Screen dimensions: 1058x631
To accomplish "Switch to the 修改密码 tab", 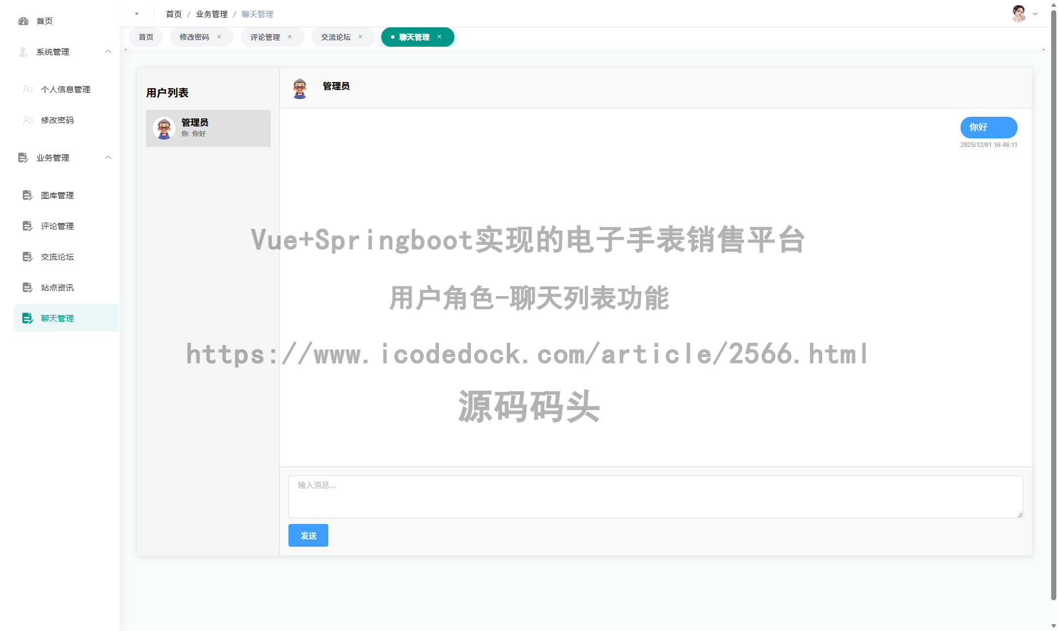I will (x=194, y=37).
